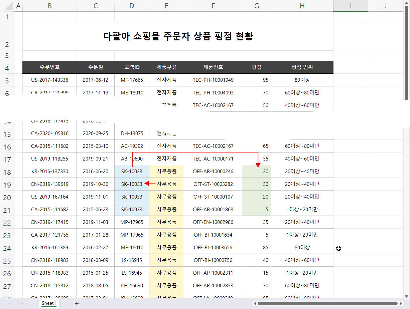This screenshot has width=410, height=309.
Task: Click the horizontal scrollbar's left arrow
Action: [x=255, y=304]
